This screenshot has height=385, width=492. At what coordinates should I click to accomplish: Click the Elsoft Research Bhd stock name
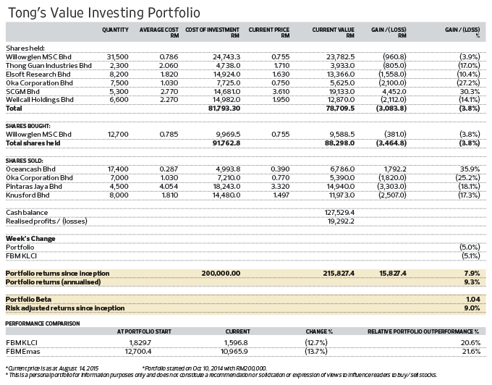(x=38, y=75)
